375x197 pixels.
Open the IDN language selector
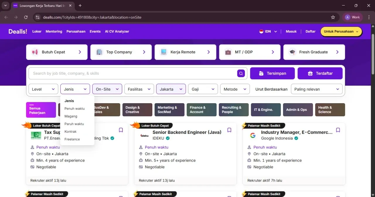268,31
